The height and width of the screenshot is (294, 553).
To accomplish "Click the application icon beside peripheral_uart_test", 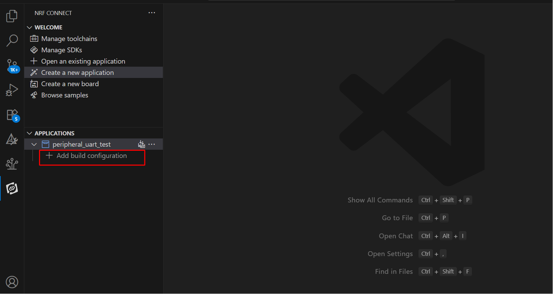I will 46,144.
